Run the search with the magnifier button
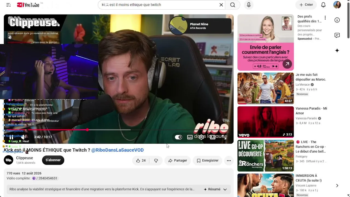The height and width of the screenshot is (197, 350). pos(233,5)
